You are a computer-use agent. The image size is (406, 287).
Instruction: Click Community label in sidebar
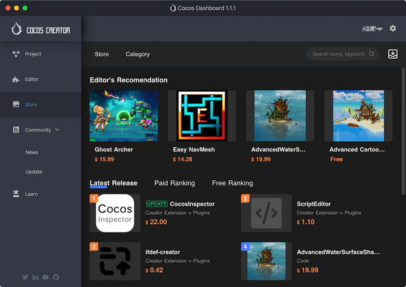coord(38,130)
